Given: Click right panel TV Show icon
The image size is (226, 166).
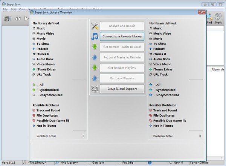Looking at the screenshot, I should (150, 44).
